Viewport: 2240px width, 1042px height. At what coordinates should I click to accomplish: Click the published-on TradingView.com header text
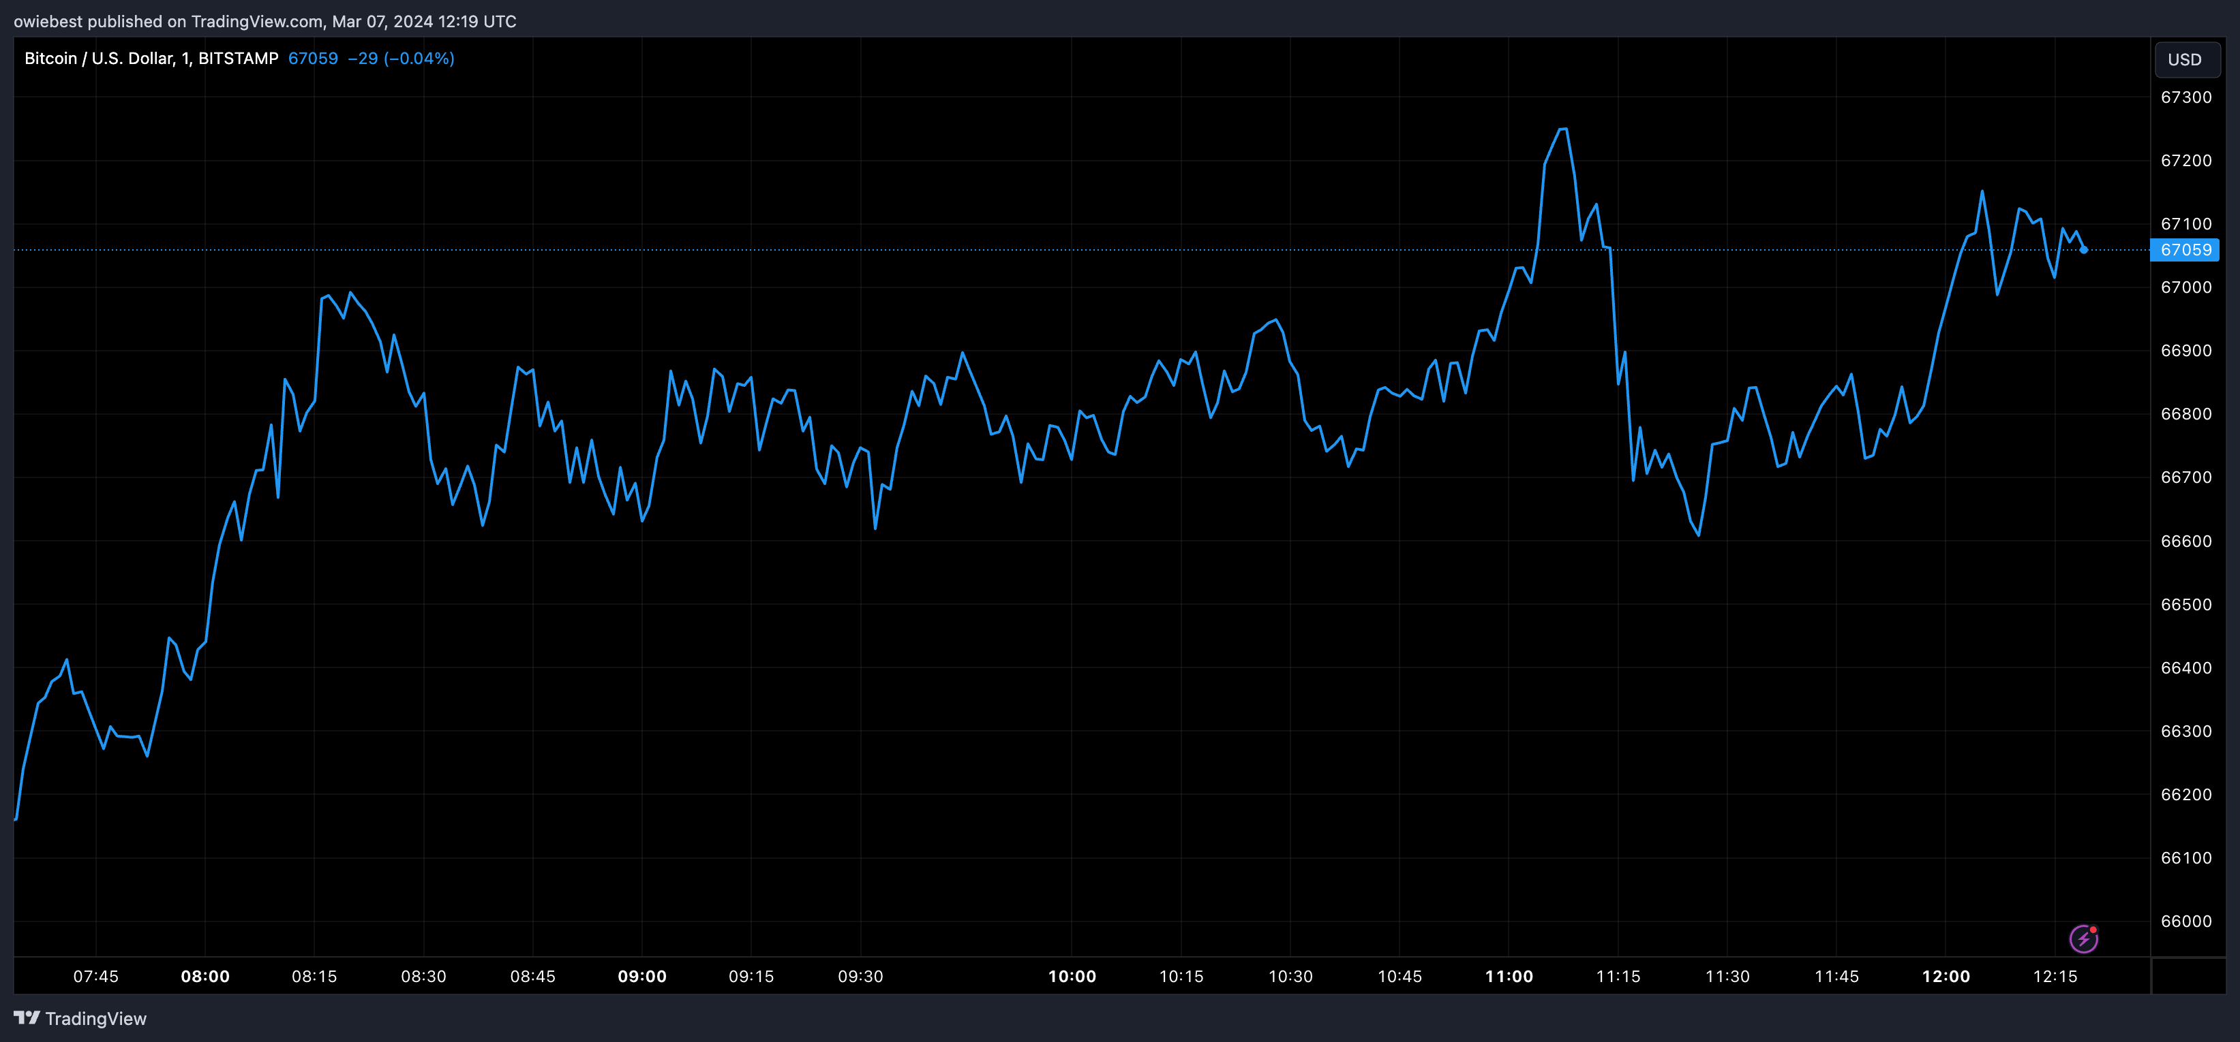265,22
